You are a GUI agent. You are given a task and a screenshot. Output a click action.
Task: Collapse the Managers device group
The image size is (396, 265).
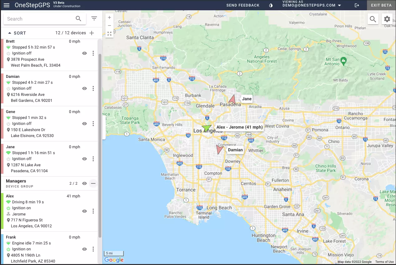pos(93,183)
